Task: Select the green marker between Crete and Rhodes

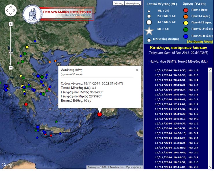Action: pos(56,122)
